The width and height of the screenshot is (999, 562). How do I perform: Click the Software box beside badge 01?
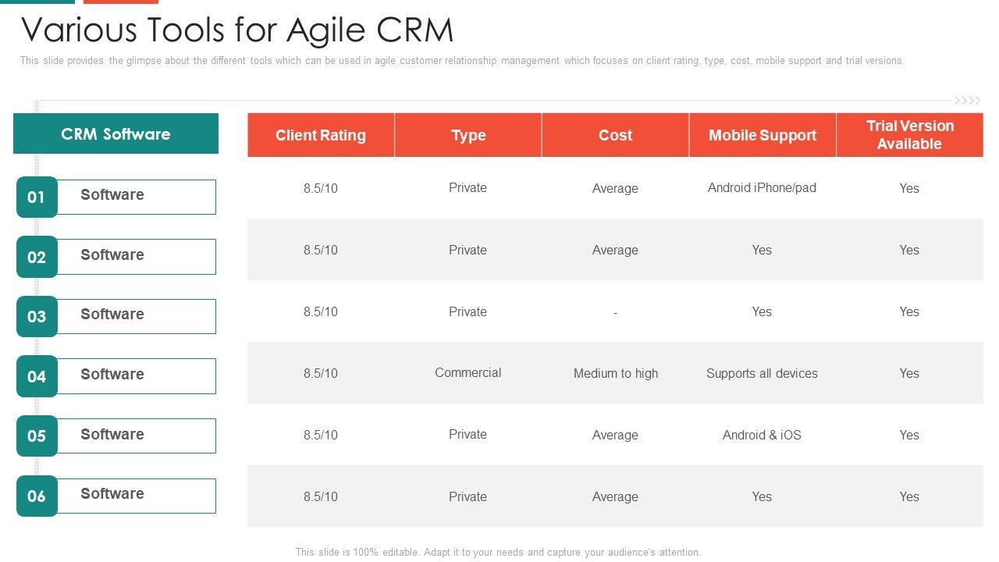point(137,197)
